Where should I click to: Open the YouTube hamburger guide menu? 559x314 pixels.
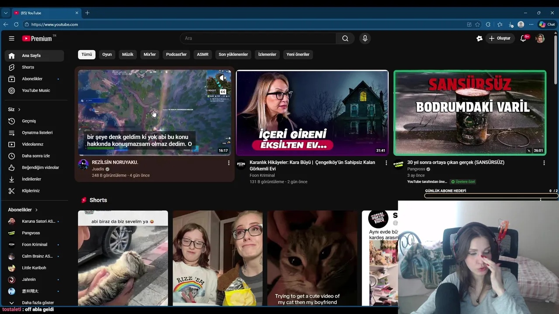click(x=12, y=38)
